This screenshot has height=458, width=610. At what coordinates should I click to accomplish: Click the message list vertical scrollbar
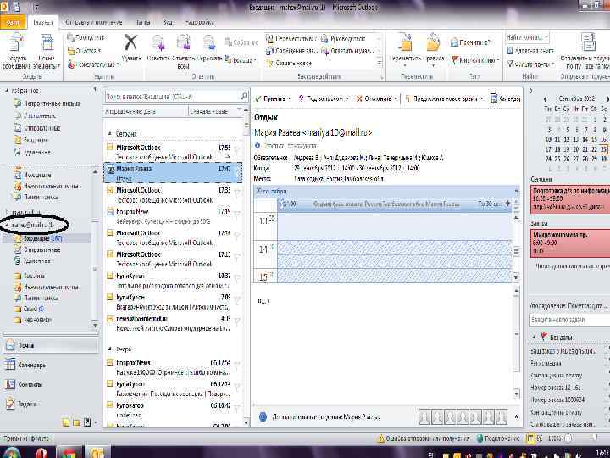(x=247, y=269)
